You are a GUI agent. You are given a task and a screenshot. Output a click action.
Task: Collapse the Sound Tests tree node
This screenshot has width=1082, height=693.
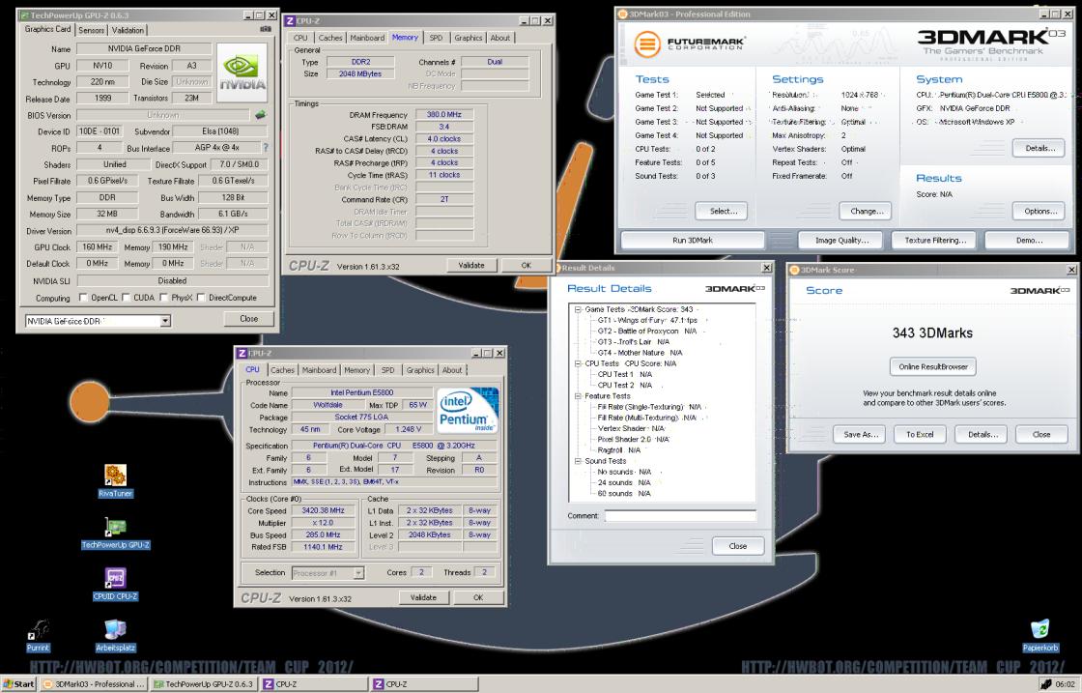click(x=578, y=461)
